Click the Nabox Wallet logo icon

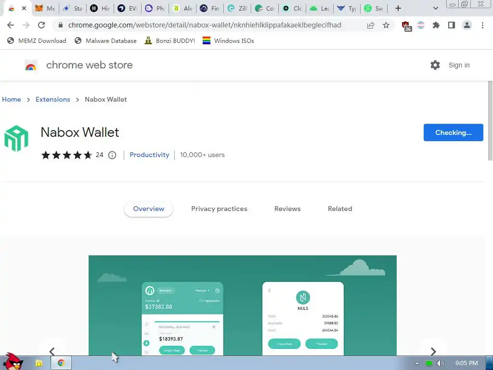coord(16,138)
